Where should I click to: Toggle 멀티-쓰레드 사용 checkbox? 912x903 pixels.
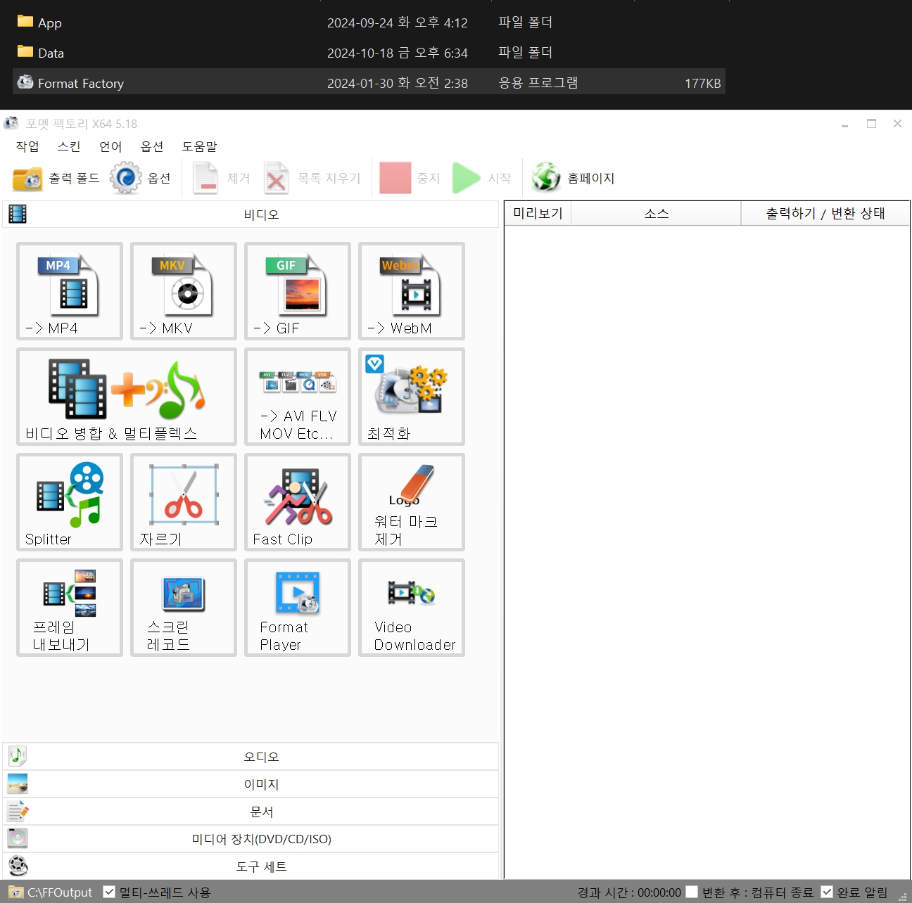coord(109,892)
